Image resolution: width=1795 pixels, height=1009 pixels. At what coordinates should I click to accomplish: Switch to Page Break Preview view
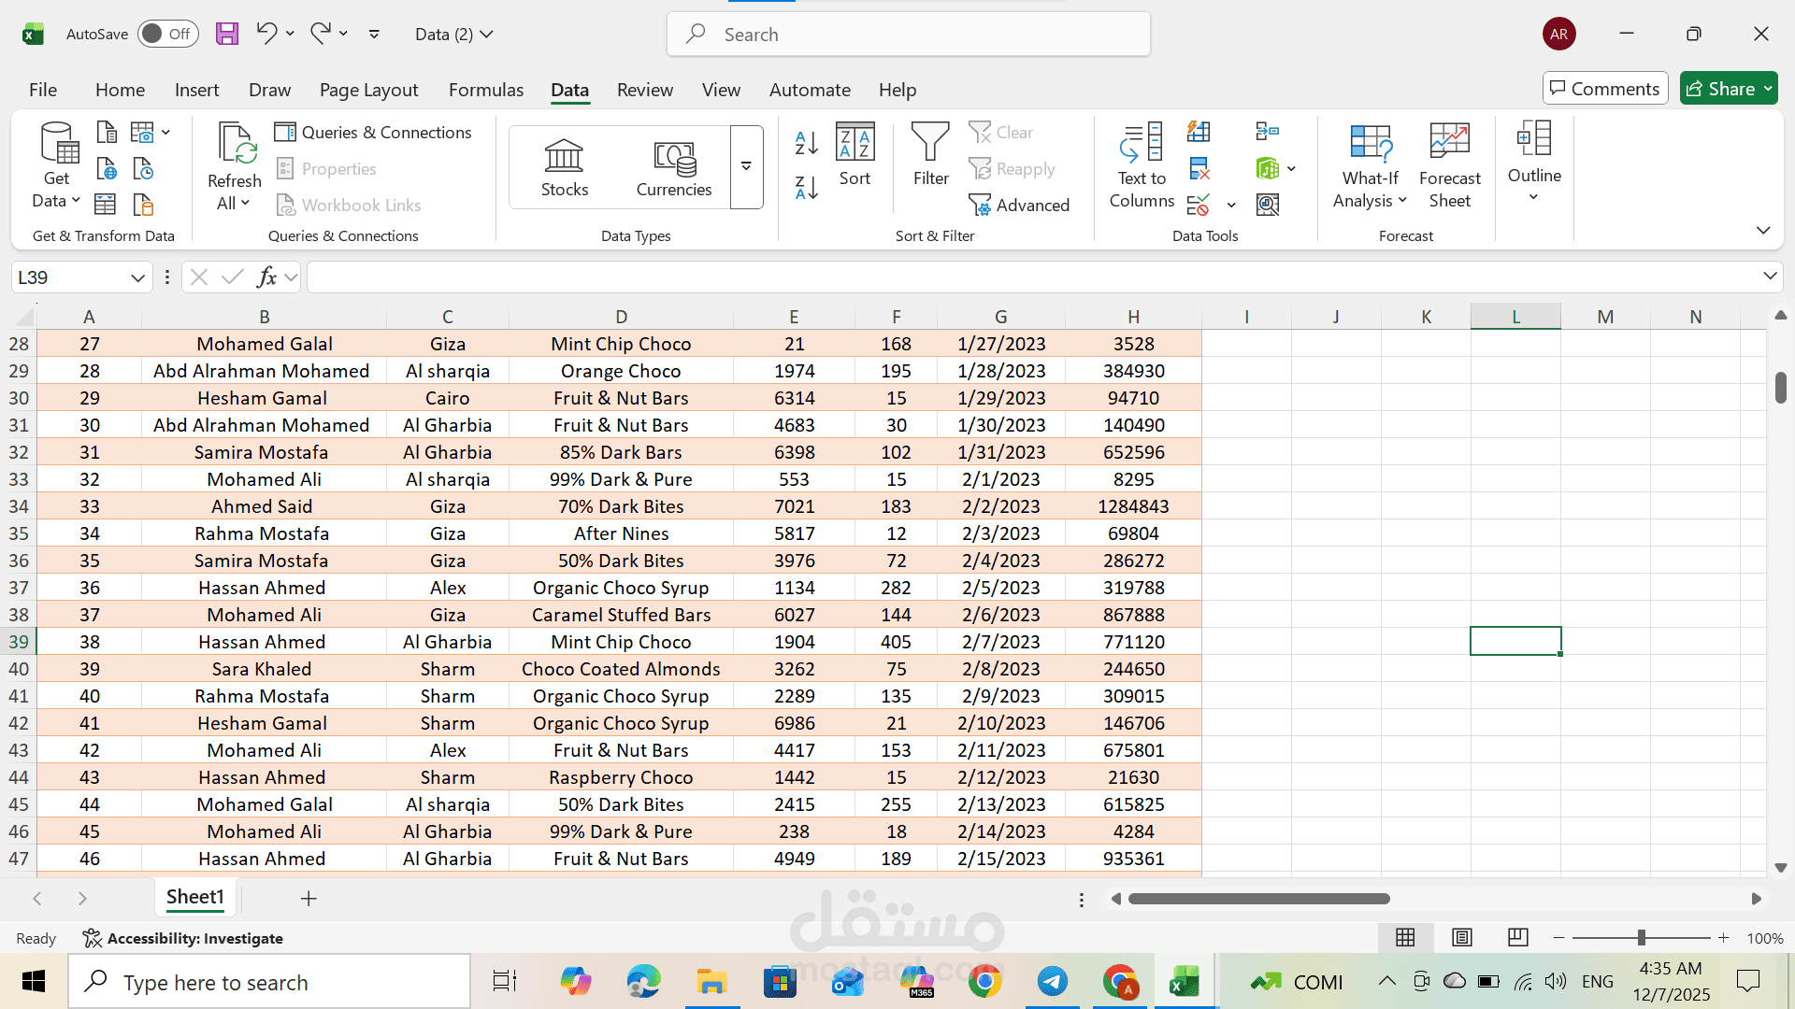click(1518, 937)
